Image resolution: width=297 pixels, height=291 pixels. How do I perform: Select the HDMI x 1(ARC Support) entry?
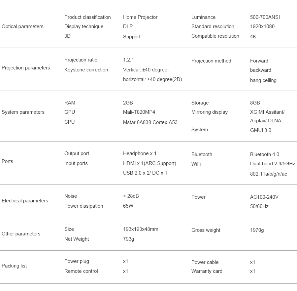[x=149, y=163]
